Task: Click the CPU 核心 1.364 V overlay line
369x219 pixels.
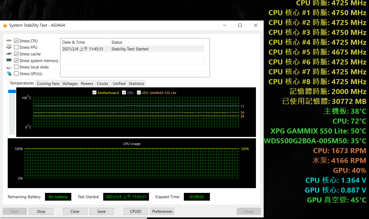Action: [x=336, y=180]
